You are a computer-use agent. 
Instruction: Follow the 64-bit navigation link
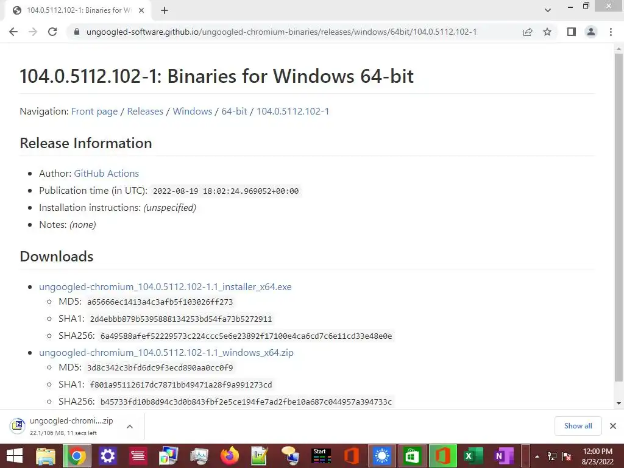[234, 112]
